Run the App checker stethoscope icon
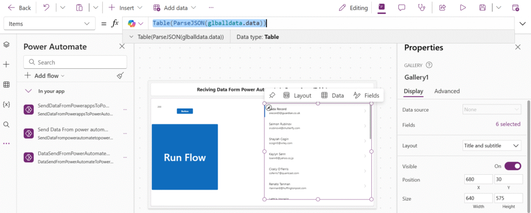Screen dimensions: 531x213 click(x=422, y=8)
